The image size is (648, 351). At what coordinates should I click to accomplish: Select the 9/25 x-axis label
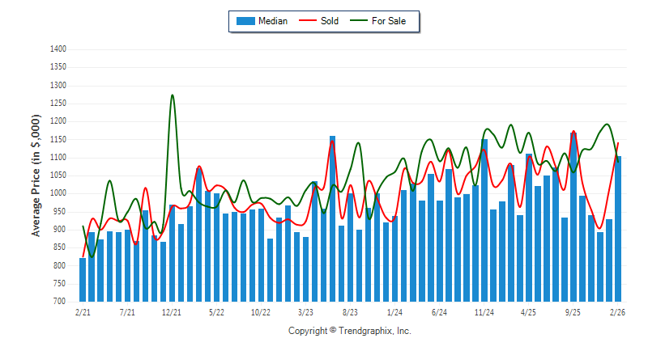point(573,311)
